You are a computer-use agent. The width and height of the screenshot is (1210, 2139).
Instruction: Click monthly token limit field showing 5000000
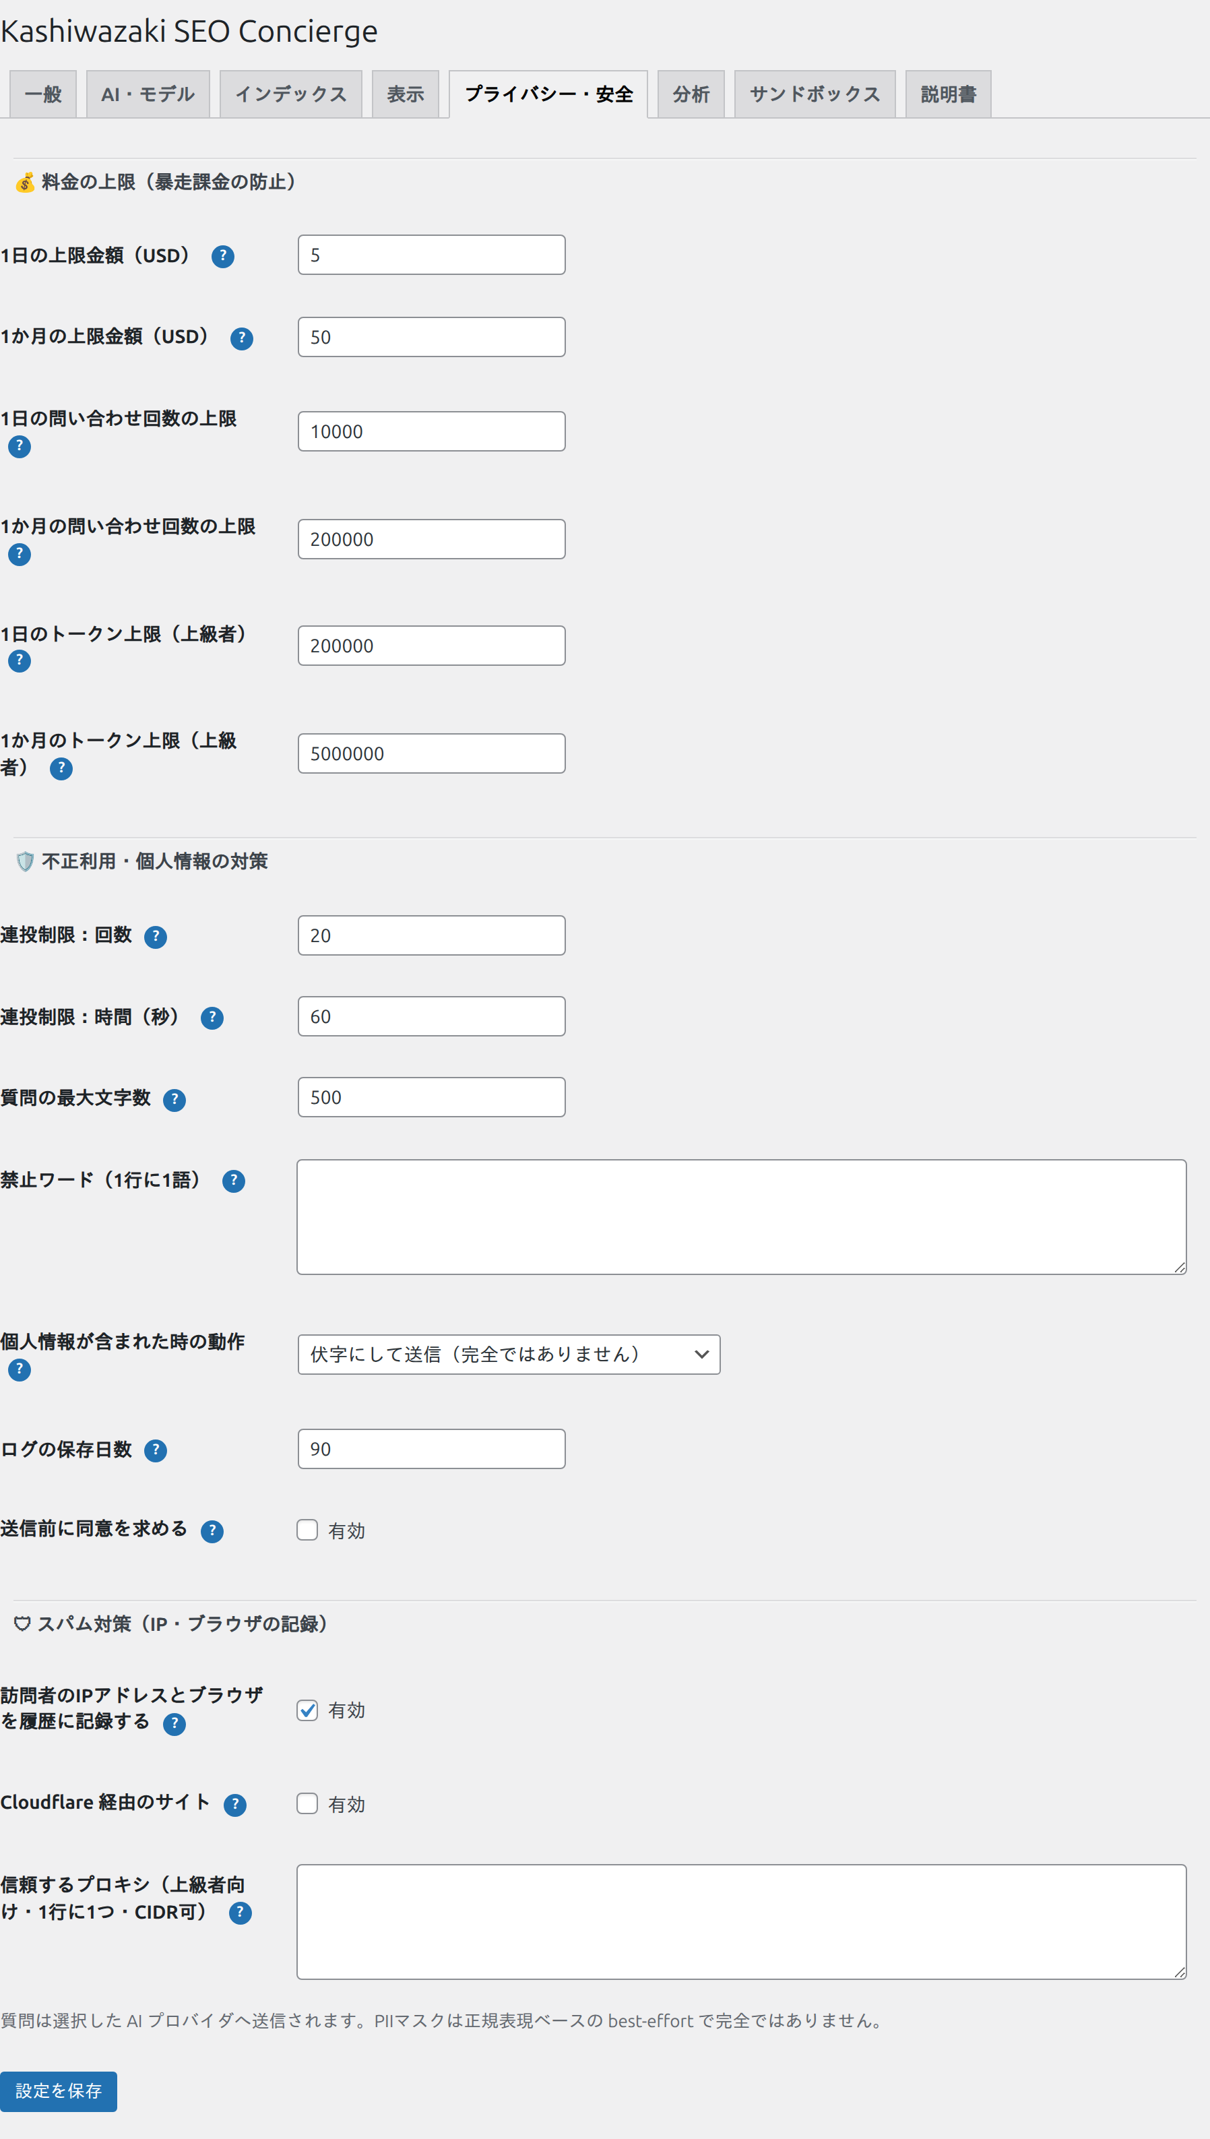click(431, 753)
